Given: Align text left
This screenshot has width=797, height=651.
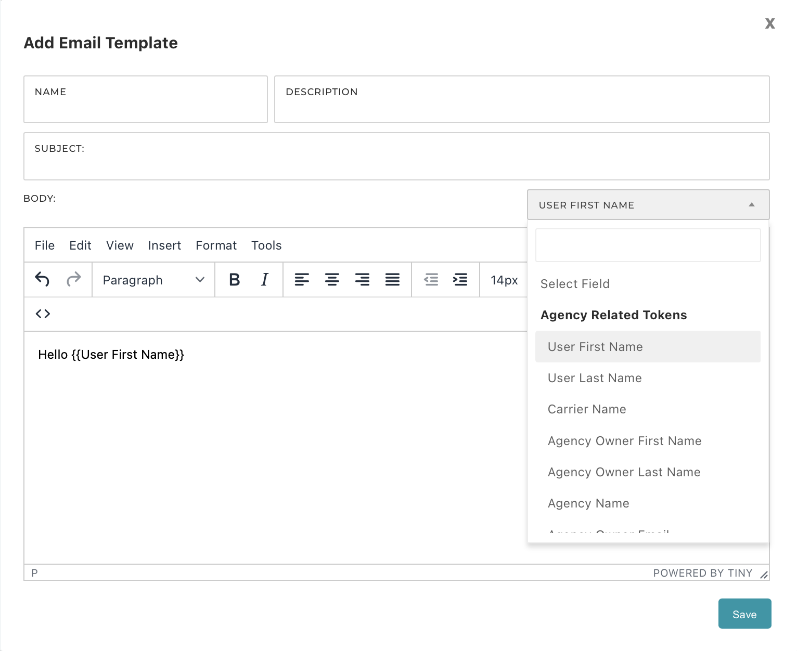Looking at the screenshot, I should click(302, 280).
